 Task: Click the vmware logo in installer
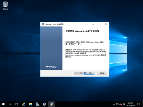[51, 67]
